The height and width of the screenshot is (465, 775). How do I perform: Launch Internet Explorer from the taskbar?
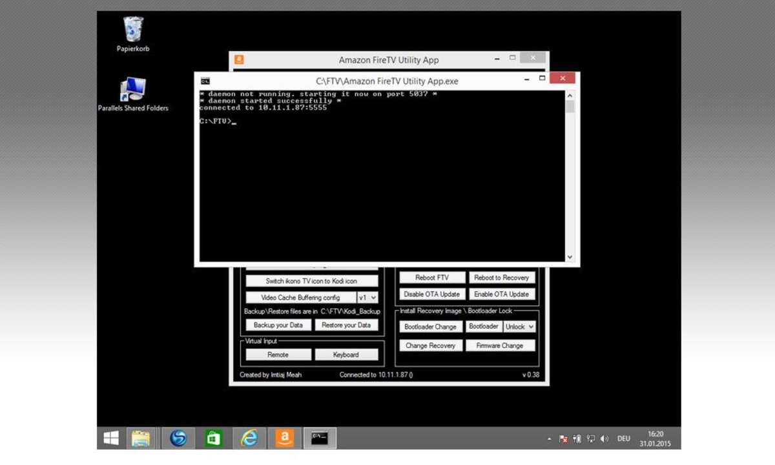click(249, 439)
